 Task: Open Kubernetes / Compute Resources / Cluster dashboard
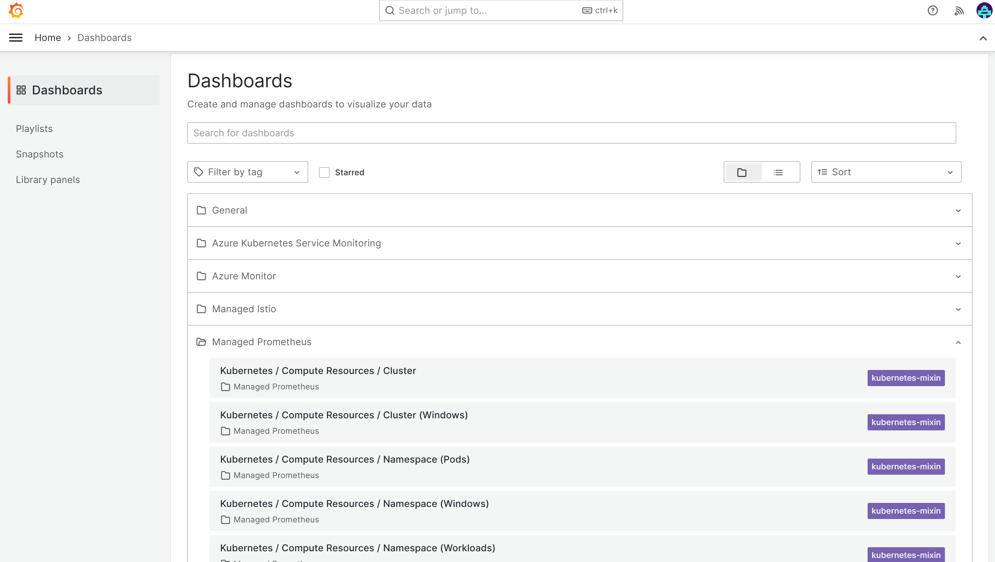[318, 371]
